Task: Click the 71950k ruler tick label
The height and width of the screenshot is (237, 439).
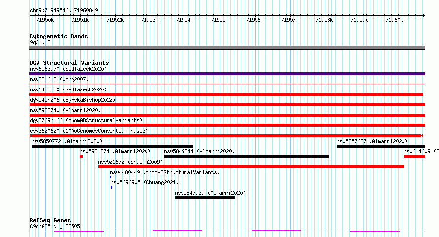Action: (45, 20)
